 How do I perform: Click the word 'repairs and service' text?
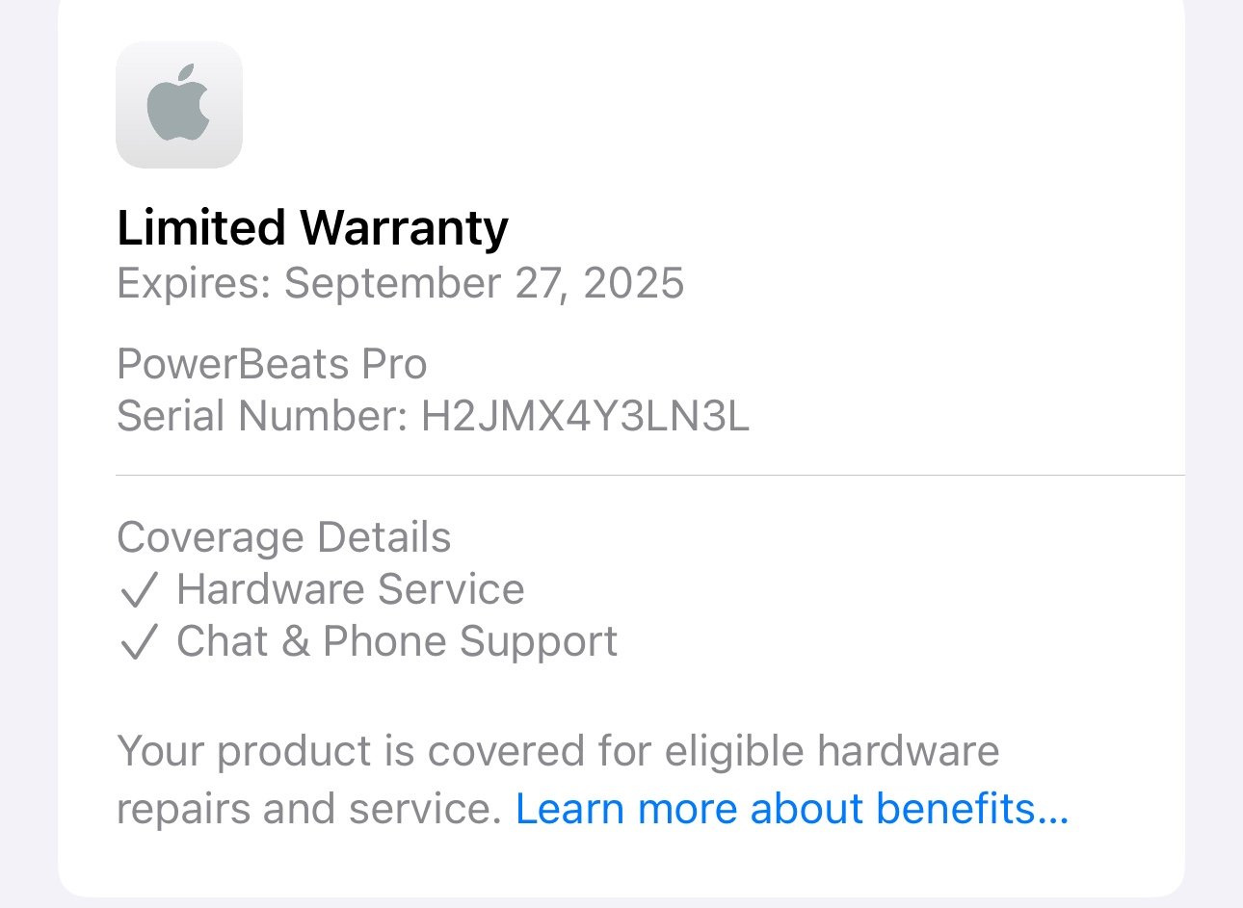(309, 809)
